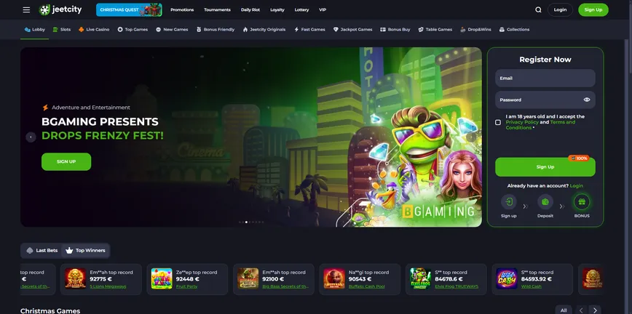Viewport: 632px width, 314px height.
Task: Open the VIP menu item
Action: 323,9
